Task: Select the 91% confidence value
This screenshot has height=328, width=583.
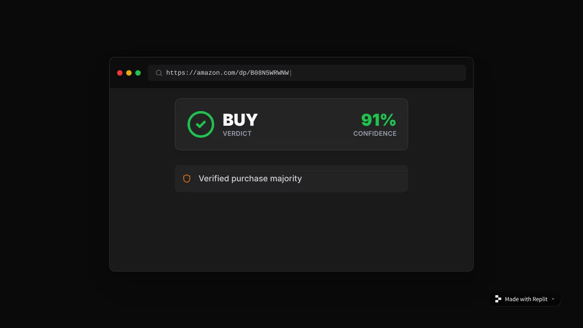Action: pos(378,120)
